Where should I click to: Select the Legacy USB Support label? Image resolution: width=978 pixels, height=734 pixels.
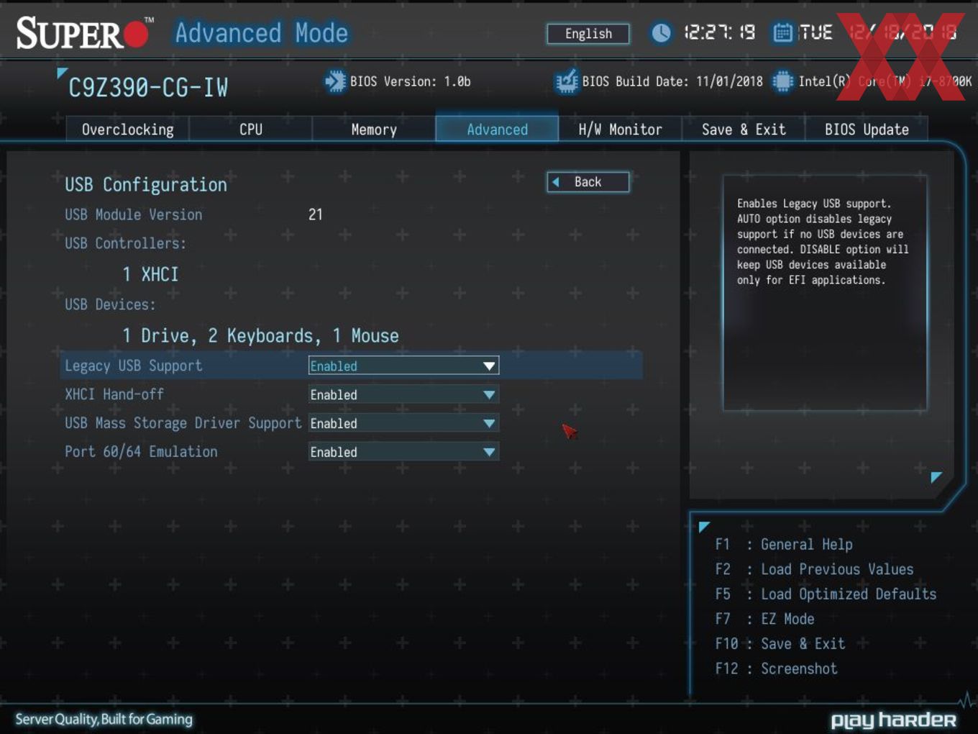click(134, 366)
